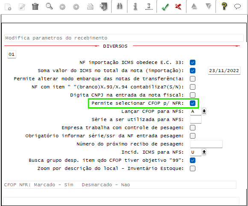The width and height of the screenshot is (248, 206).
Task: Confirm with the green checkmark icon
Action: point(165,7)
